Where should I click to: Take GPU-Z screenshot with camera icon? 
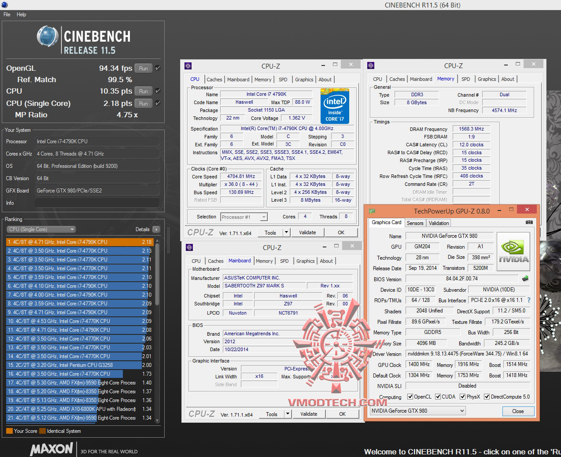pyautogui.click(x=529, y=222)
